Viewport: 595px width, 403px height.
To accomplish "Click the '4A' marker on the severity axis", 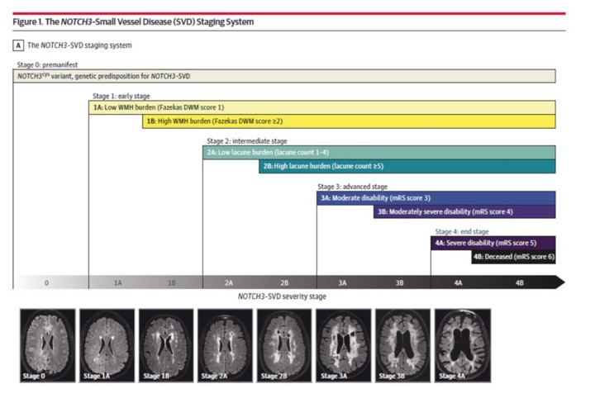I will [x=459, y=282].
